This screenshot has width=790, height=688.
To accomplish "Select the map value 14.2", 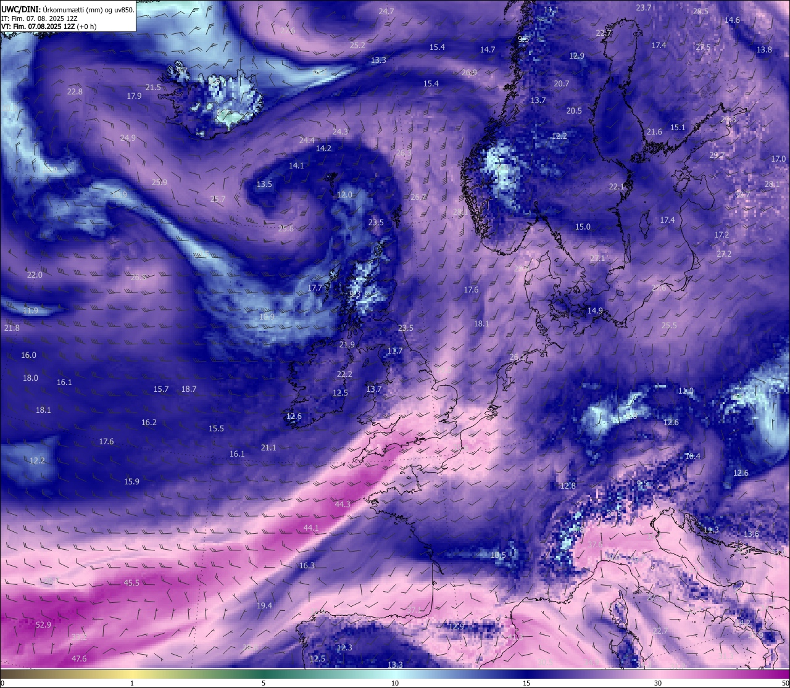I will pos(323,148).
